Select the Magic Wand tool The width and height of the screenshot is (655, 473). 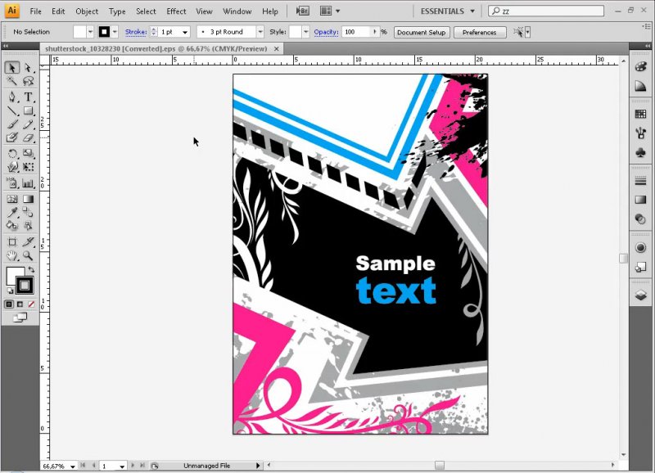coord(12,82)
